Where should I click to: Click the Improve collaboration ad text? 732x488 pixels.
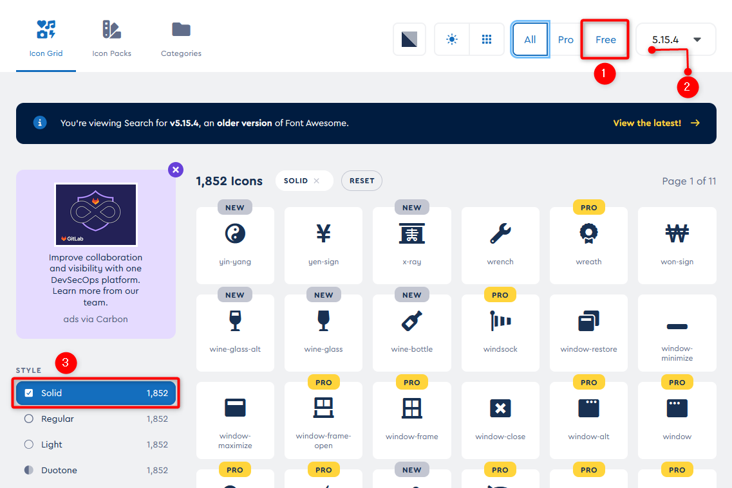tap(96, 280)
